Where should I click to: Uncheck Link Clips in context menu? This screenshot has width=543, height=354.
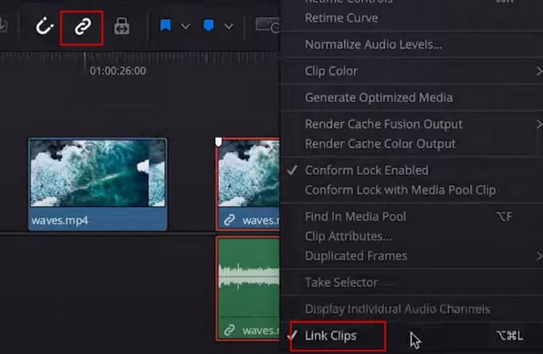click(x=331, y=336)
